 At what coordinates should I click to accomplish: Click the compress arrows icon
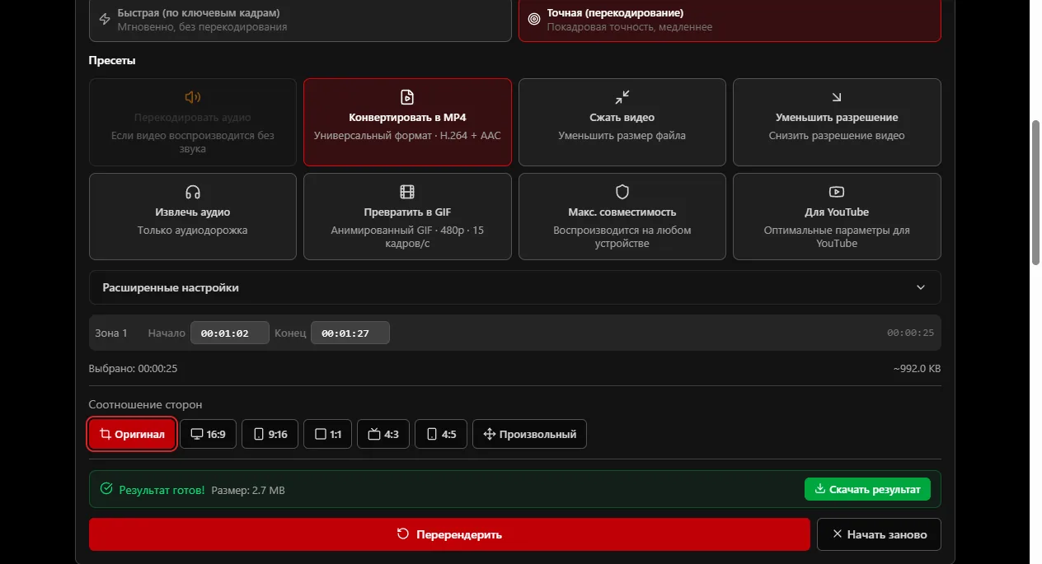pyautogui.click(x=622, y=97)
